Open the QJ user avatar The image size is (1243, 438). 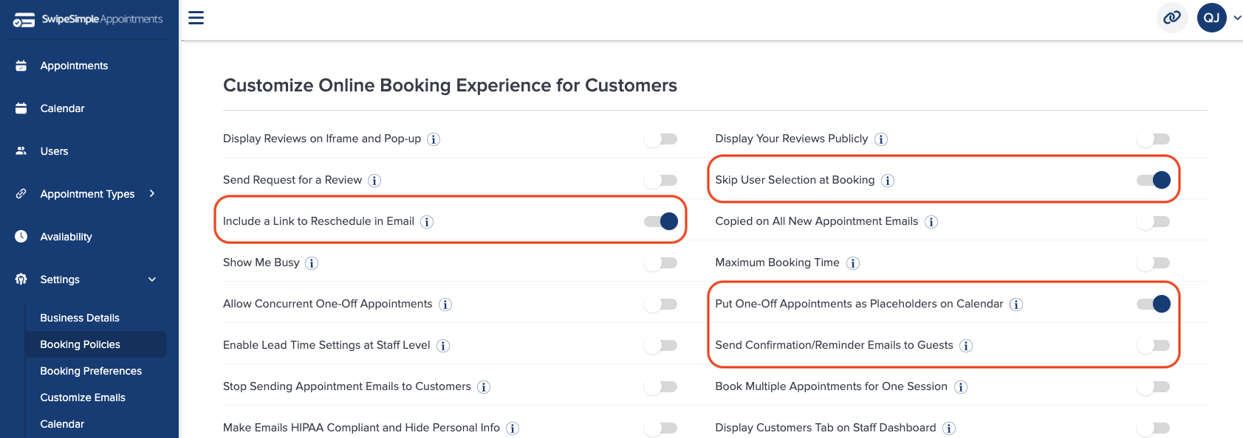click(1212, 18)
